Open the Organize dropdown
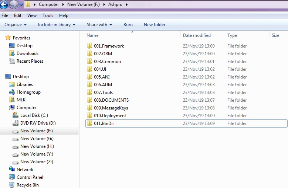Viewport: 288px width, 188px height. click(16, 25)
